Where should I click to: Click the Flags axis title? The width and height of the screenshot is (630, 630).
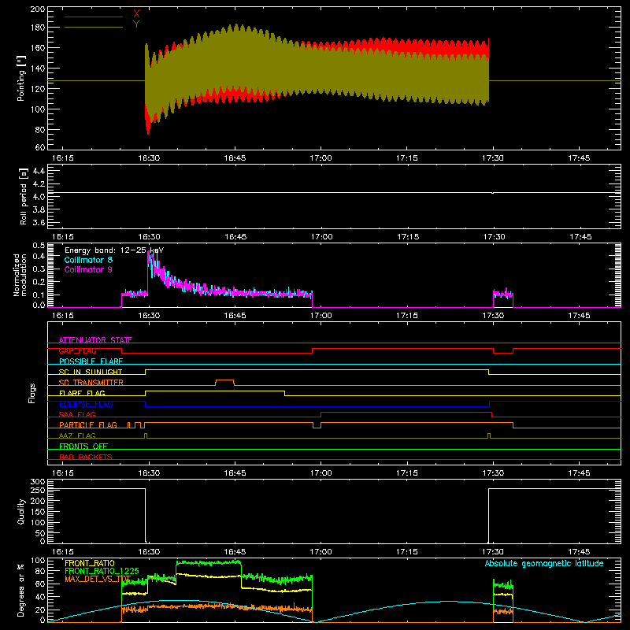[31, 393]
